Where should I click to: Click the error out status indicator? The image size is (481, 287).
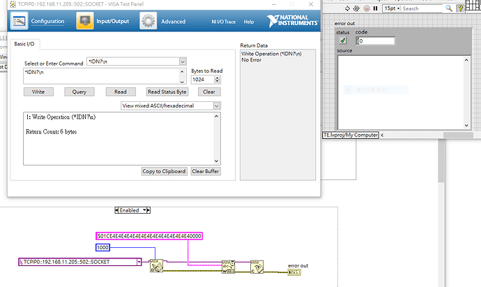343,41
